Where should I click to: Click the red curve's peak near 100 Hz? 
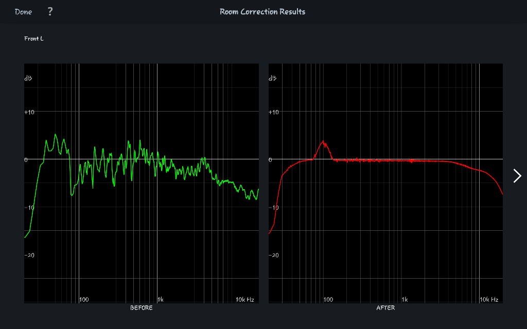[323, 141]
